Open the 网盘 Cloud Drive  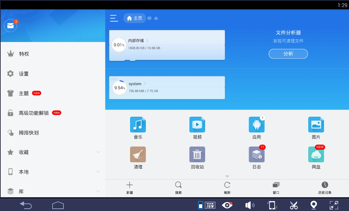(316, 157)
